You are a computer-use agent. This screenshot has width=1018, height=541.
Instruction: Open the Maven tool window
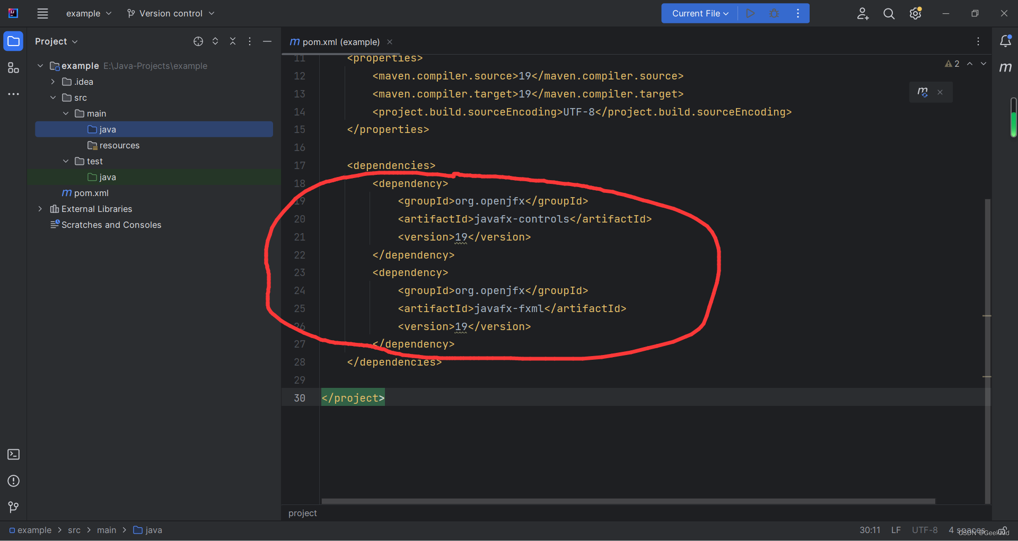click(x=1005, y=67)
